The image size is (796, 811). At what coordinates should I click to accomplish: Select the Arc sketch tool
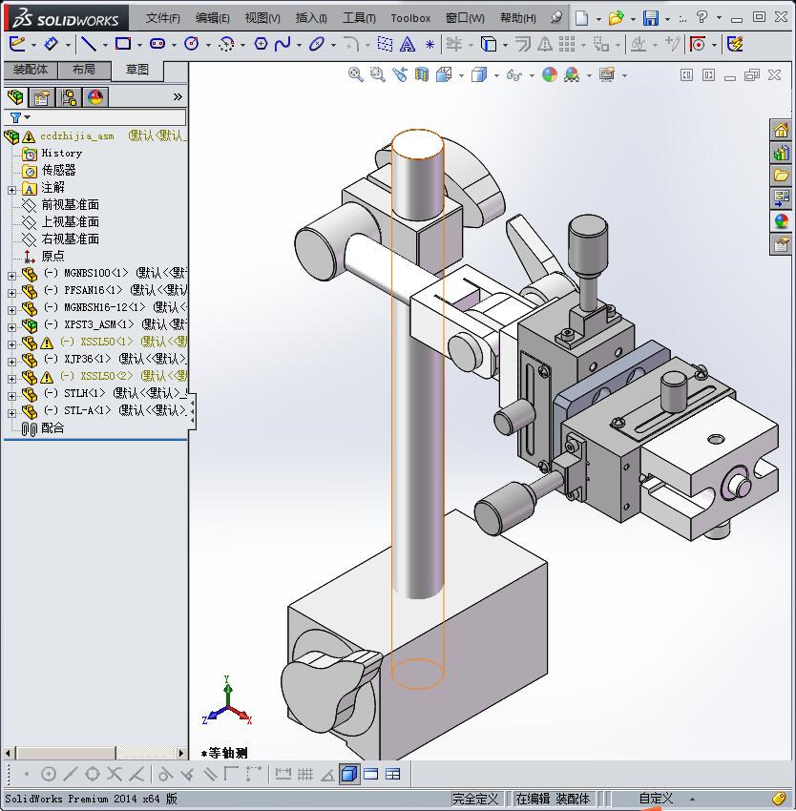pos(226,44)
